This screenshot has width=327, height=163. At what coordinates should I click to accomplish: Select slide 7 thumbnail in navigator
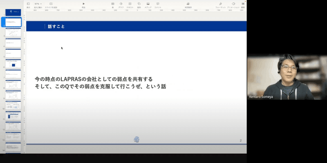(13, 74)
